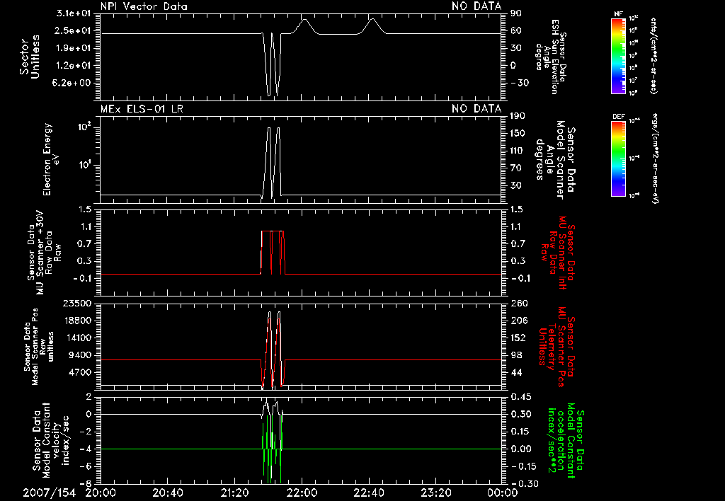Click the '18800' scanner position tick label

76,321
